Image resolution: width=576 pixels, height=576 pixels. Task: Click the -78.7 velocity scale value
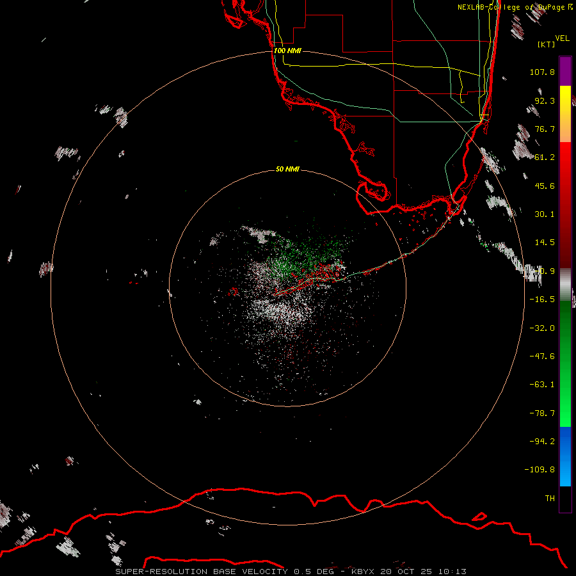pyautogui.click(x=542, y=413)
